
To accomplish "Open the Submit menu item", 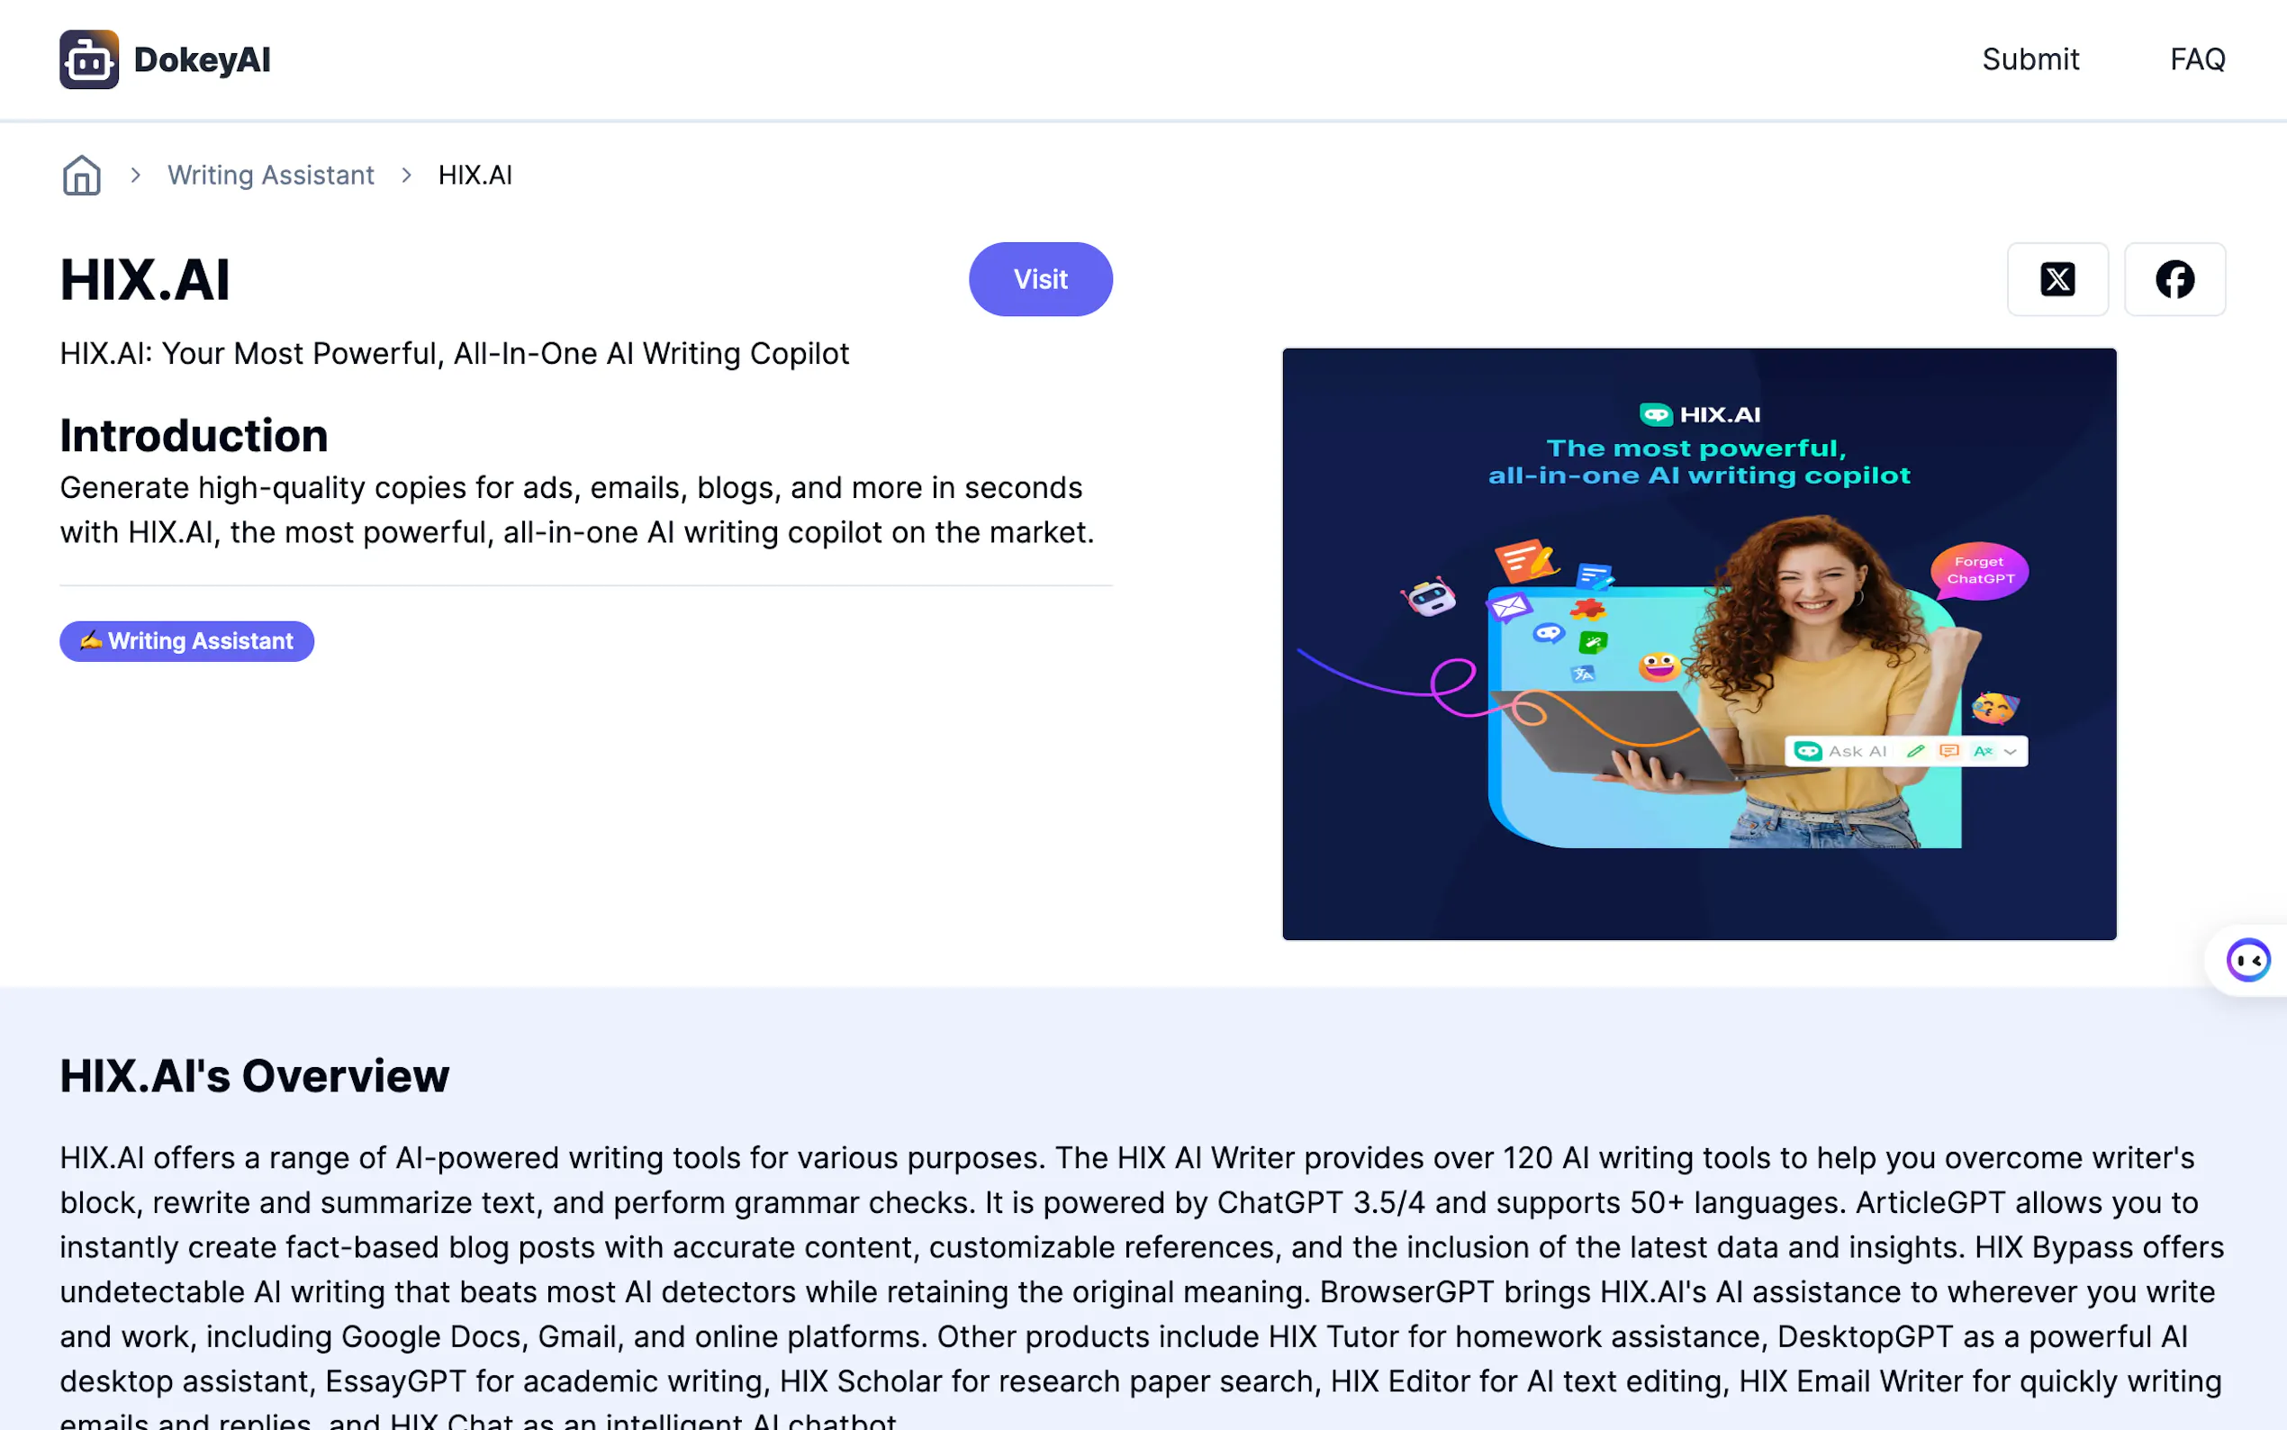I will [x=2029, y=59].
